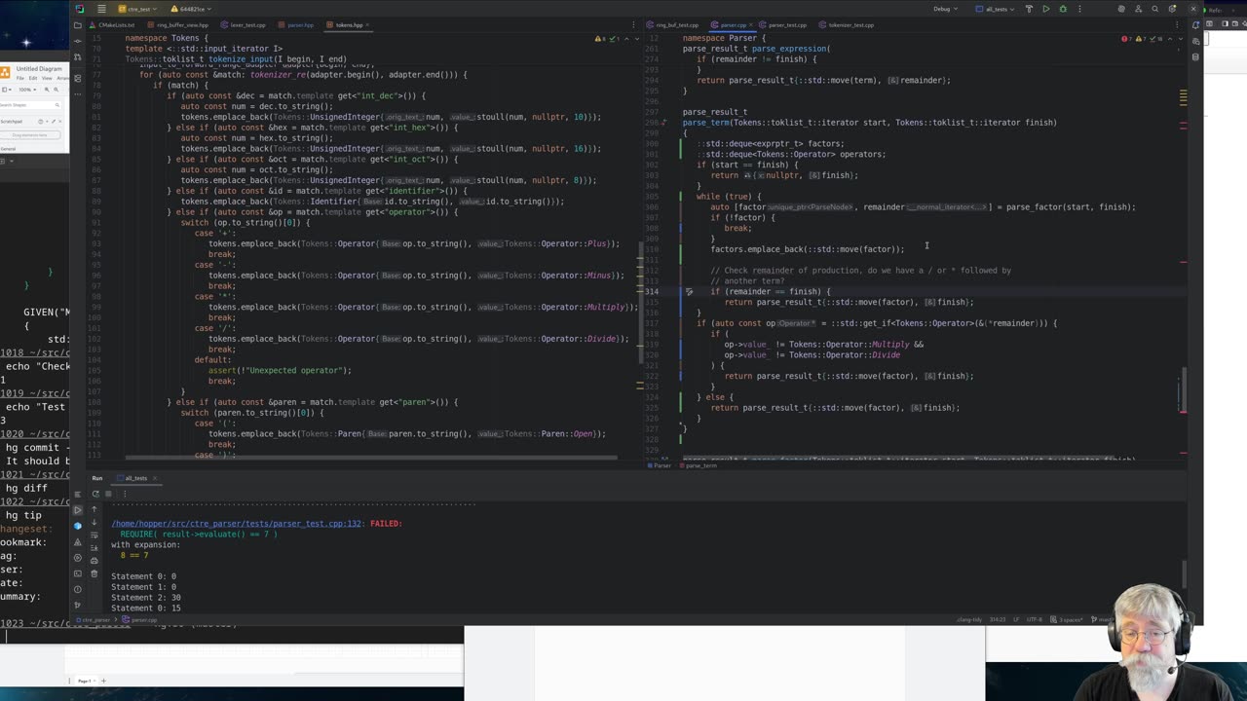Image resolution: width=1247 pixels, height=701 pixels.
Task: Open clang-tidy status bar widget
Action: 968,619
